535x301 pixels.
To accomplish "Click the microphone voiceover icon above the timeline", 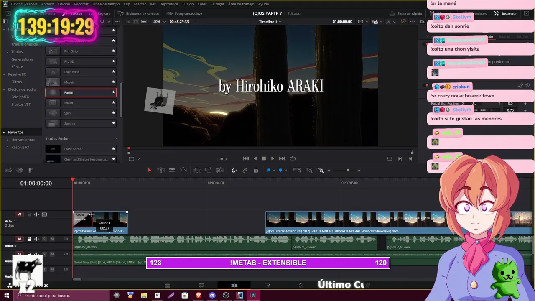I will [x=30, y=170].
